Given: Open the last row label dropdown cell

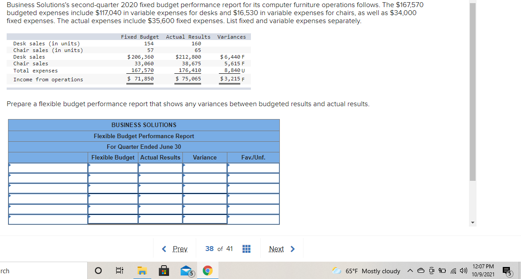Looking at the screenshot, I should click(48, 219).
